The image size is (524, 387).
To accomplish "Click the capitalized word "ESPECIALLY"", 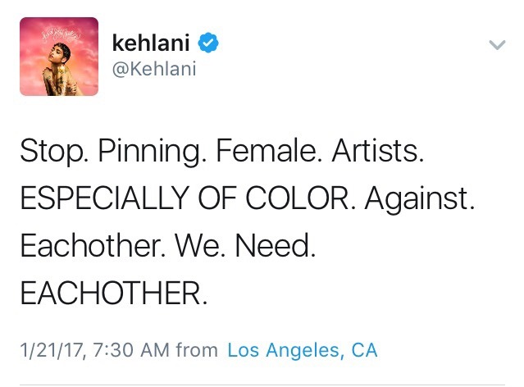I will coord(105,198).
